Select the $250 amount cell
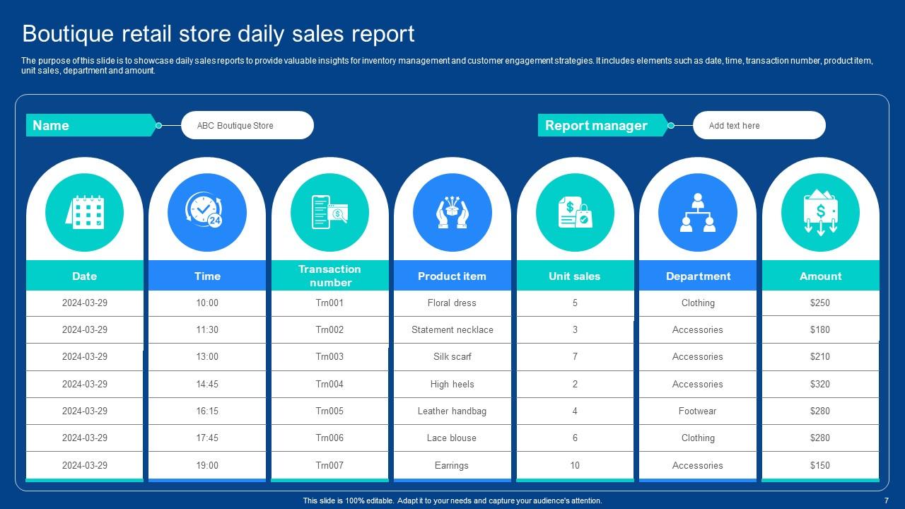Screen dimensions: 905x509 pyautogui.click(x=820, y=303)
